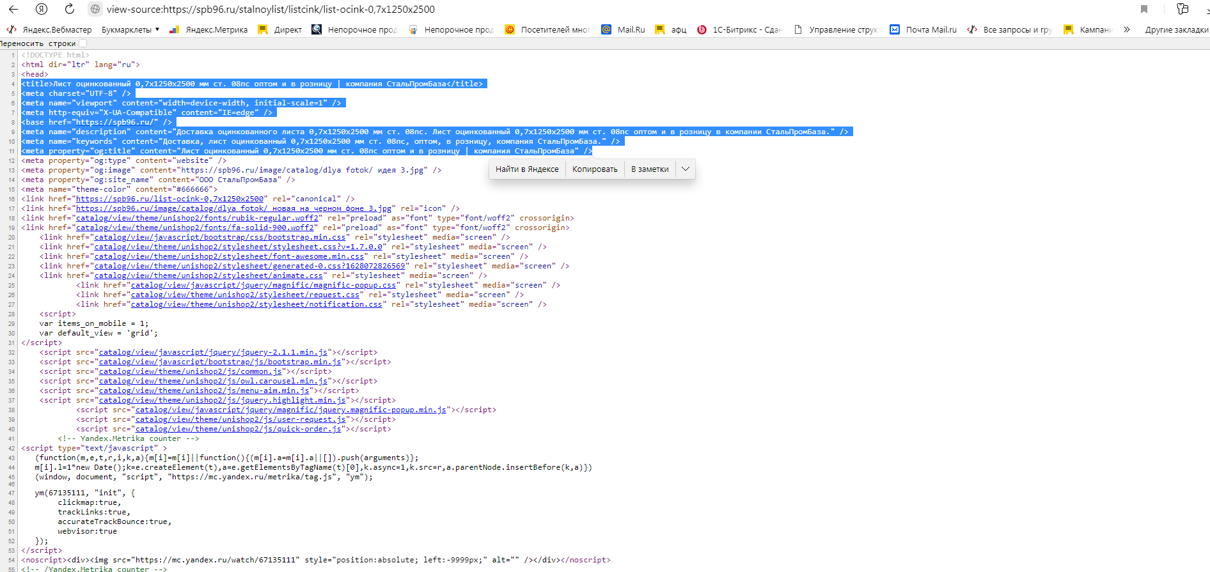This screenshot has width=1210, height=572.
Task: Open the font-awesome.min.css link
Action: tap(230, 256)
